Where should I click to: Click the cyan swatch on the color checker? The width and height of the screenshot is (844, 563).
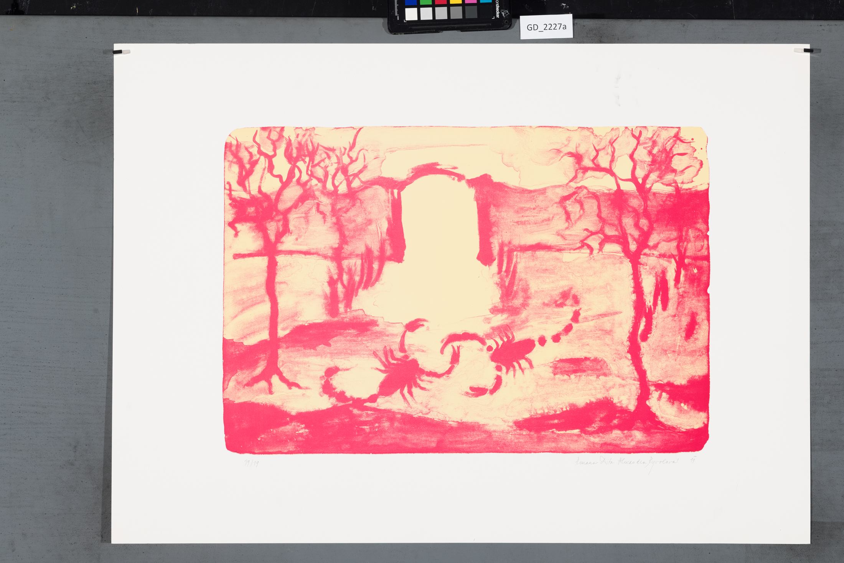pos(485,2)
